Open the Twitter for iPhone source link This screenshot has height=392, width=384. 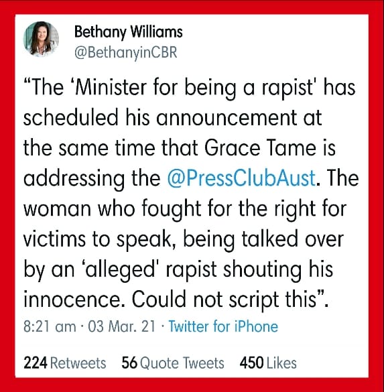(223, 326)
